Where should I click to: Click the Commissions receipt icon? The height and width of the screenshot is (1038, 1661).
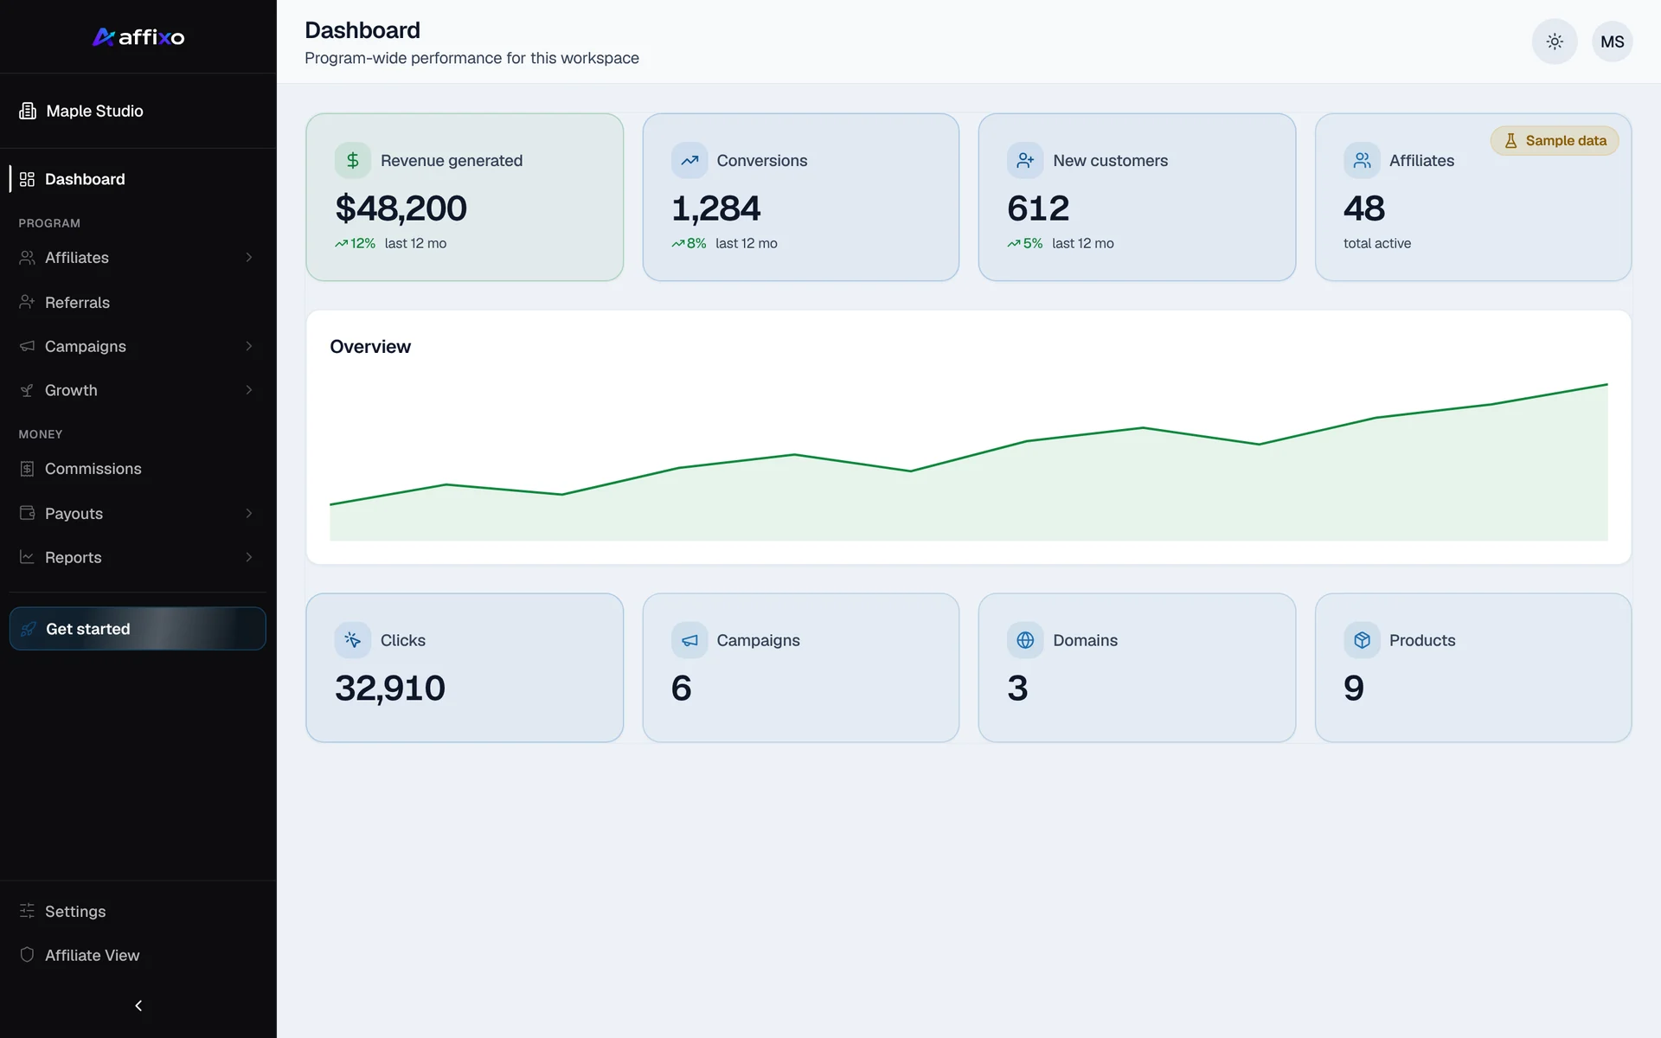27,469
